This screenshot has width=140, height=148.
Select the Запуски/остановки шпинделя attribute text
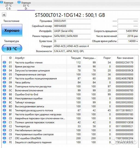pyautogui.click(x=32, y=70)
